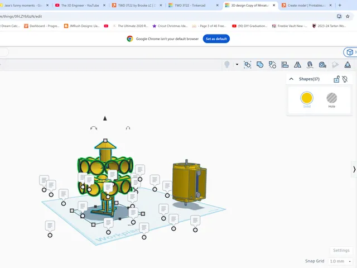Toggle the lock editing padlock icon
This screenshot has height=268, width=357.
336,79
